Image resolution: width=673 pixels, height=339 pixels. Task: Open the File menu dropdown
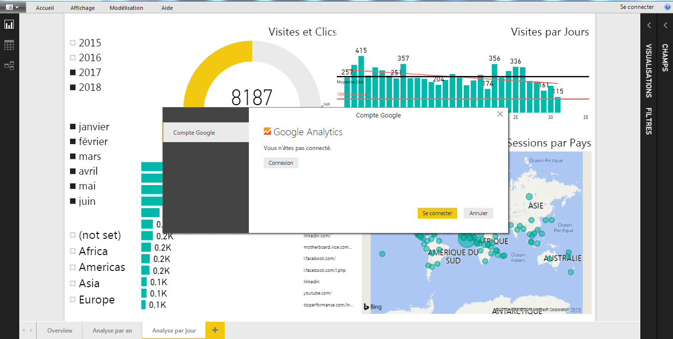[13, 7]
